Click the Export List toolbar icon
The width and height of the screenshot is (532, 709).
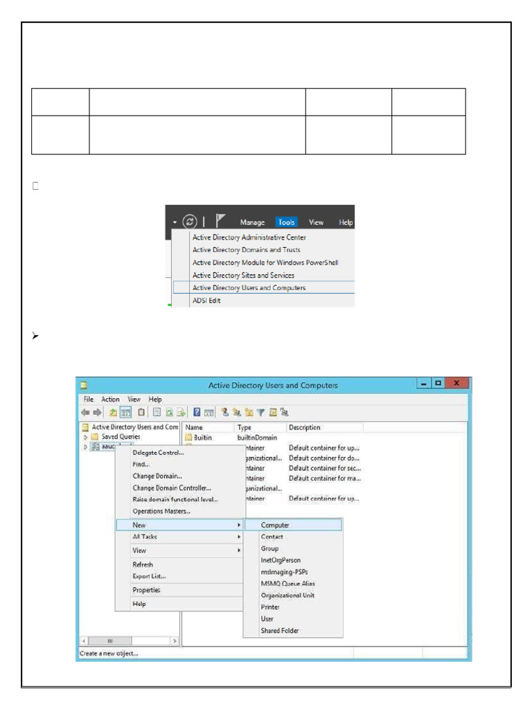(181, 412)
